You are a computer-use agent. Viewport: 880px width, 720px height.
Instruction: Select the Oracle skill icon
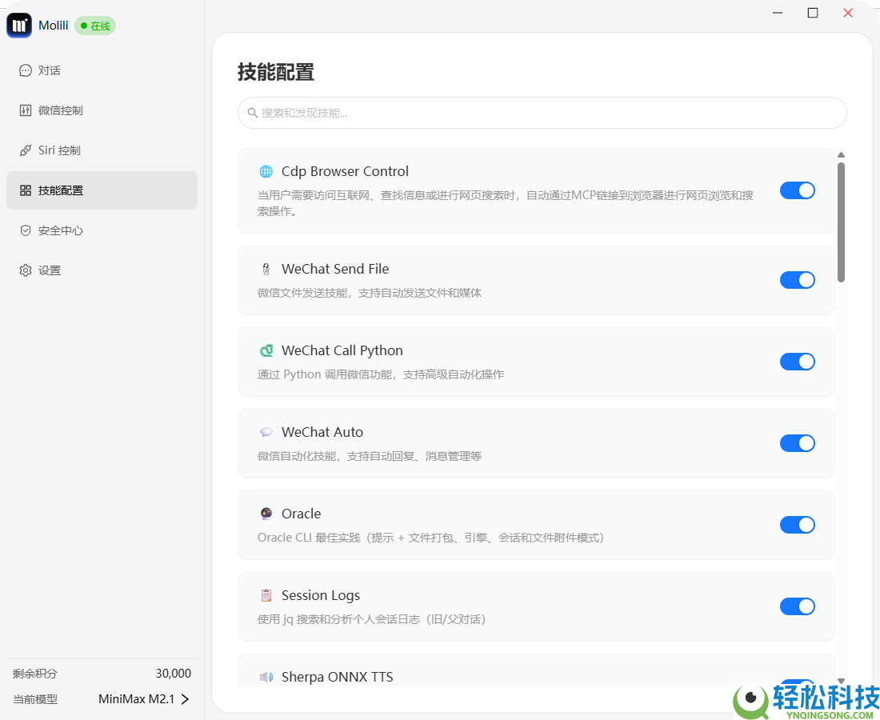click(x=266, y=514)
